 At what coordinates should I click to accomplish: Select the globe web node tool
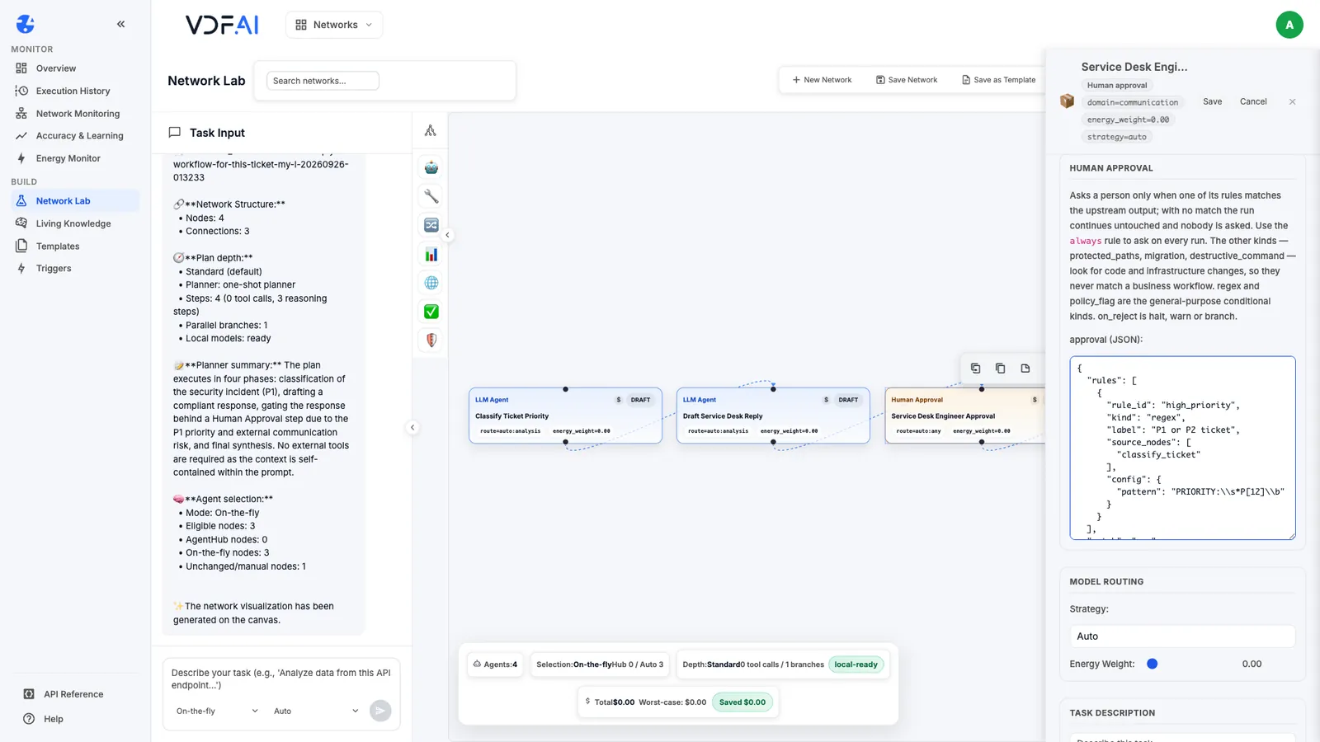click(x=431, y=283)
